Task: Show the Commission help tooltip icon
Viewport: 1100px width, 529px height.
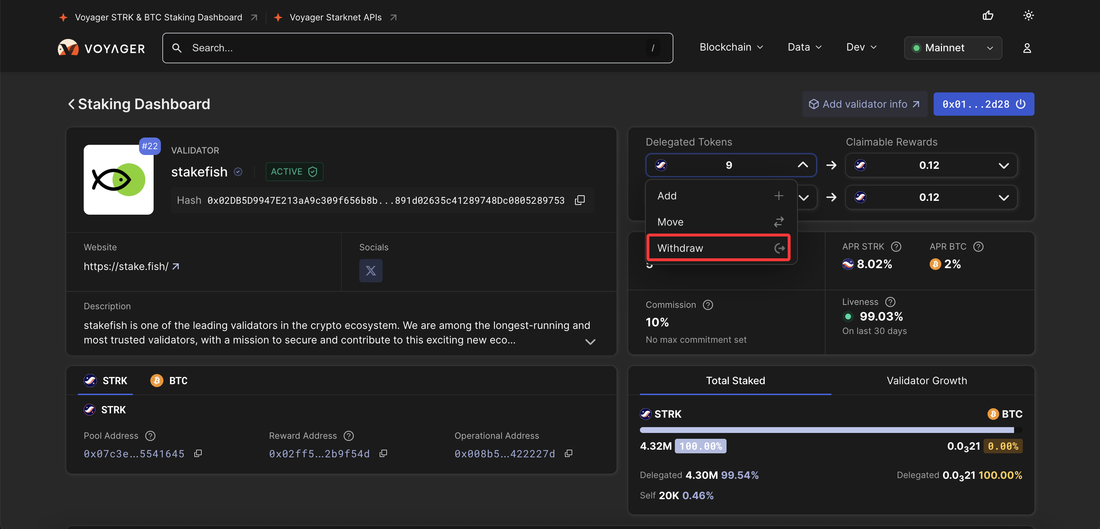Action: click(708, 305)
